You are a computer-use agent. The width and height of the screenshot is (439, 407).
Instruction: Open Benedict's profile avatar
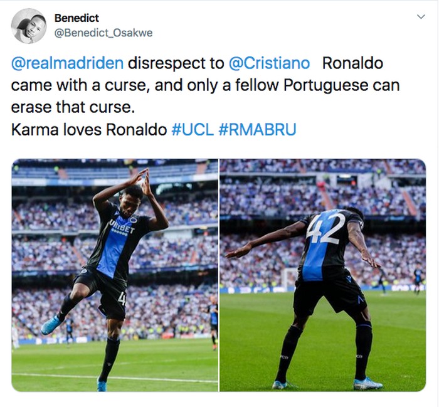29,26
